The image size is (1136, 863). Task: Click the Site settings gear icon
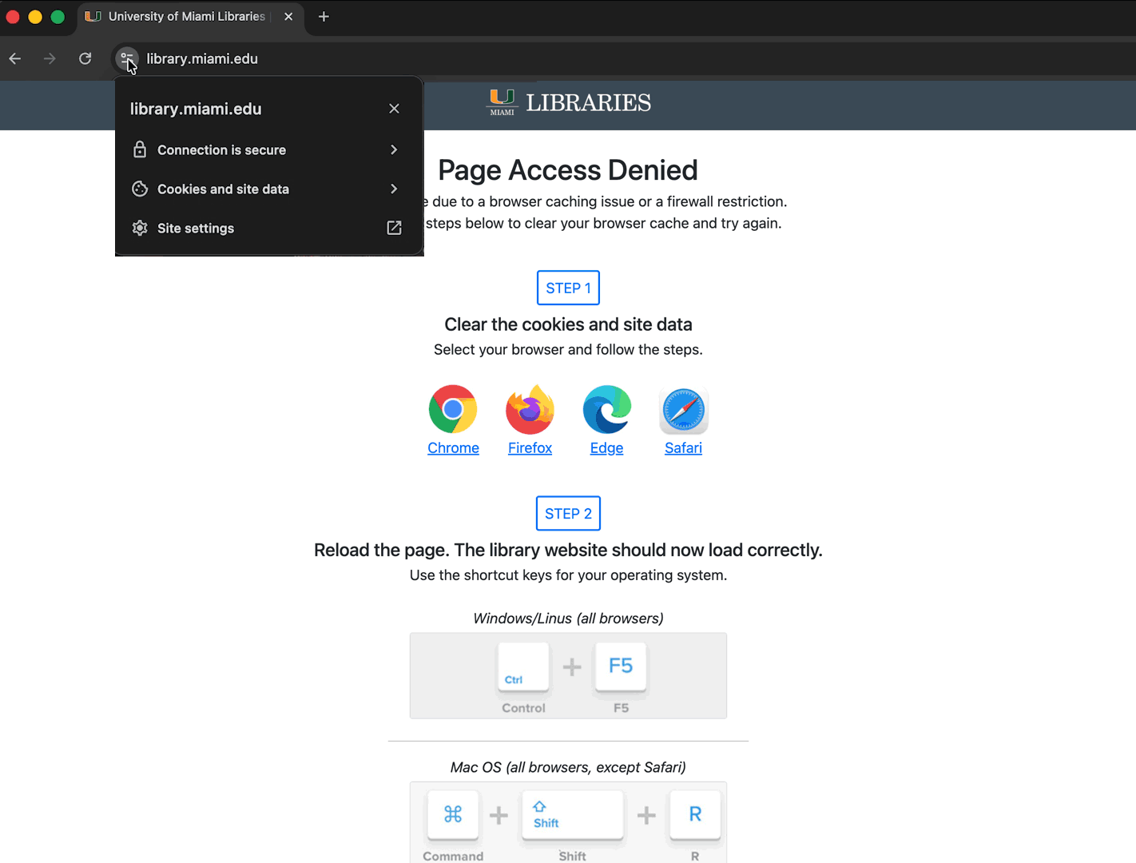pos(140,228)
